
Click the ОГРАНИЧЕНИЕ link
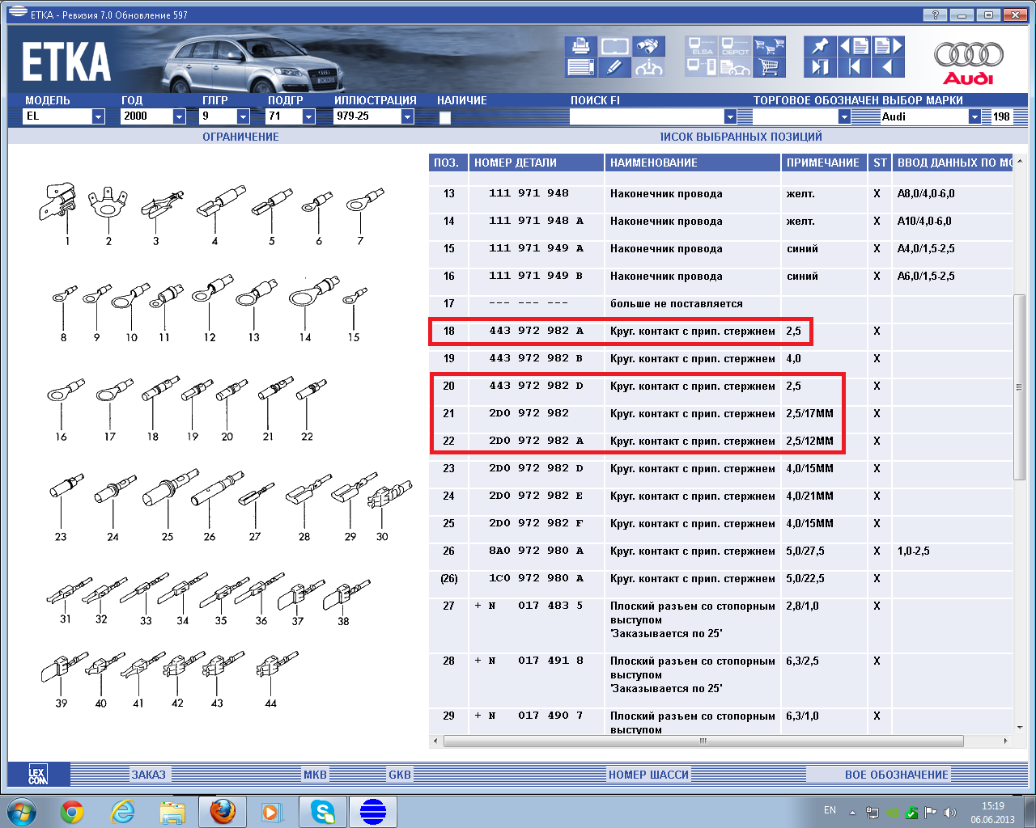[x=240, y=137]
